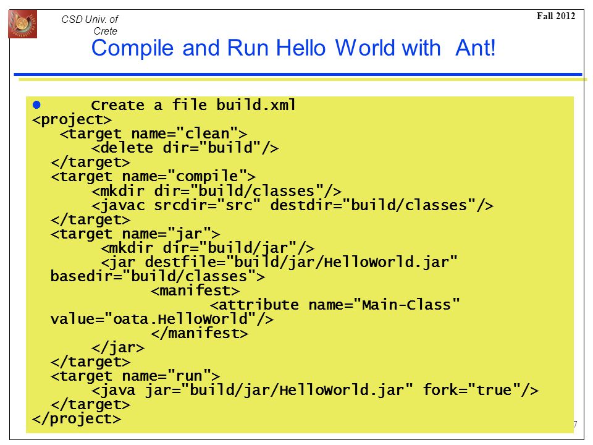Click the closing '</manifest>' tag
The height and width of the screenshot is (445, 593).
(x=200, y=333)
